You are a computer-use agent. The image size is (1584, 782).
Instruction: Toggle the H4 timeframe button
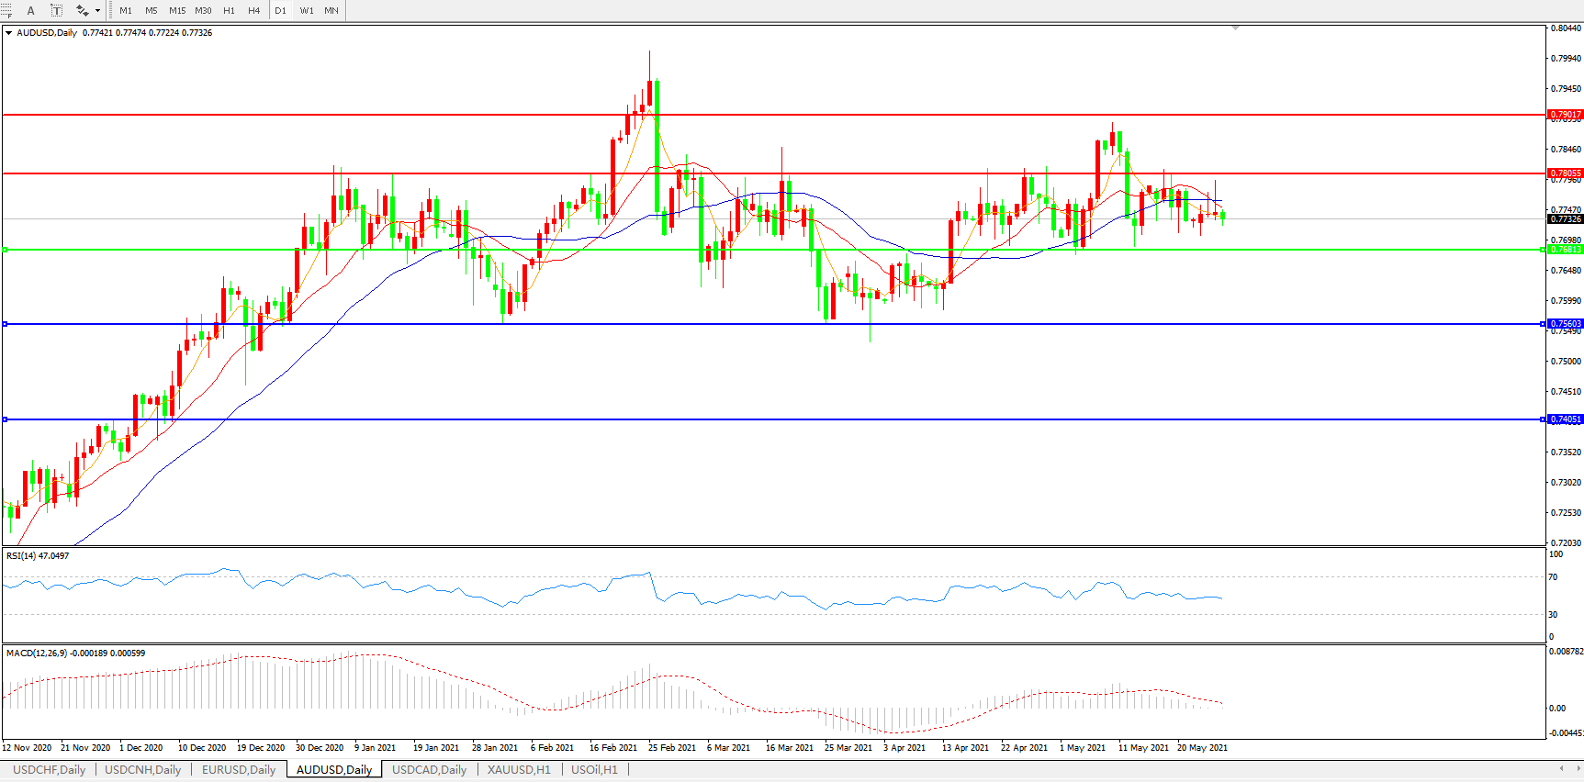tap(254, 11)
